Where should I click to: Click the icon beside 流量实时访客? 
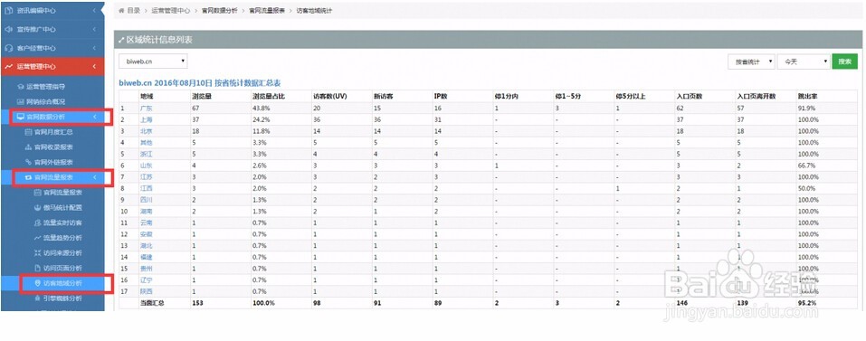tap(38, 223)
